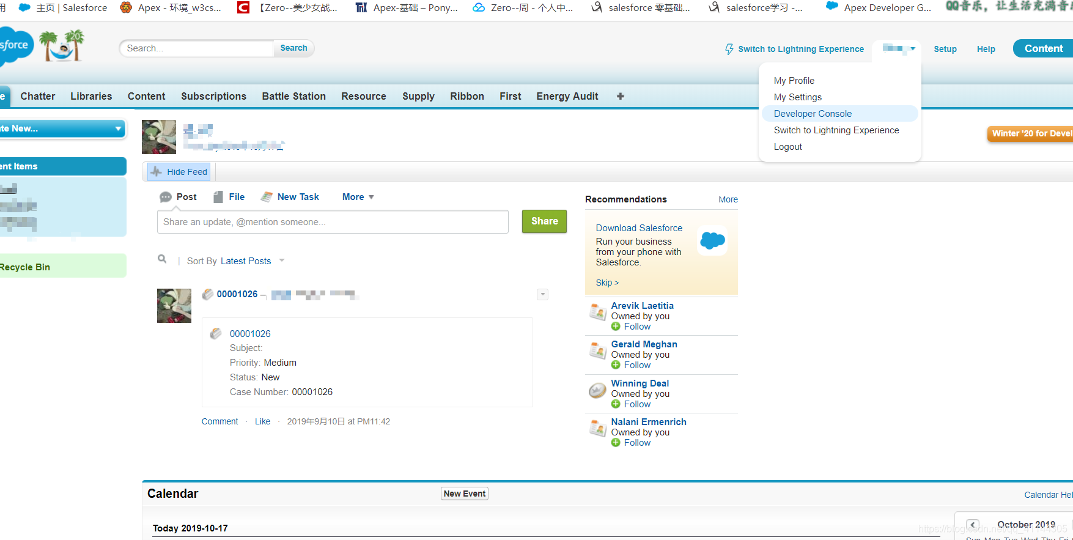Click green plus icon under Arevik Laetitia

click(616, 327)
